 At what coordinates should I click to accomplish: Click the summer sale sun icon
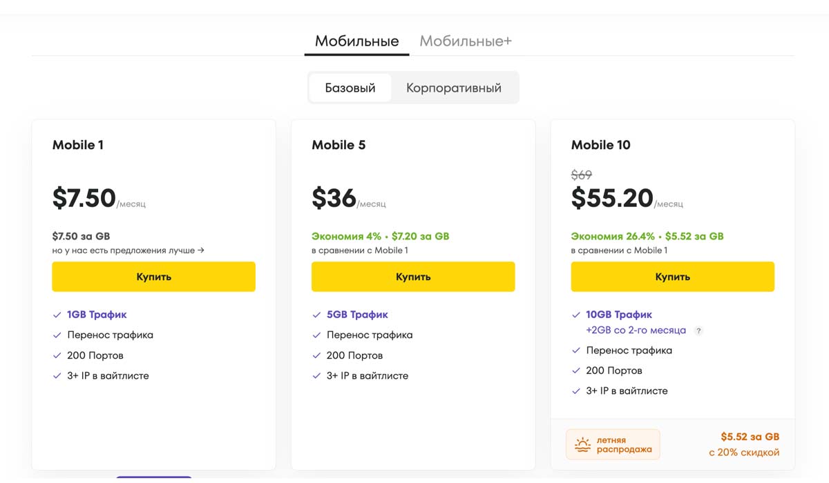[584, 444]
